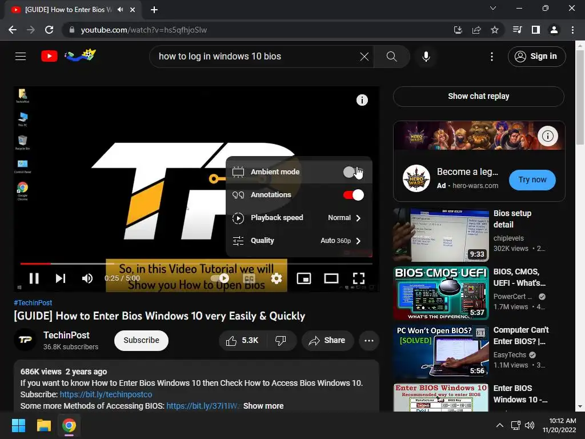Open Quality submenu
The image size is (585, 439).
(299, 241)
